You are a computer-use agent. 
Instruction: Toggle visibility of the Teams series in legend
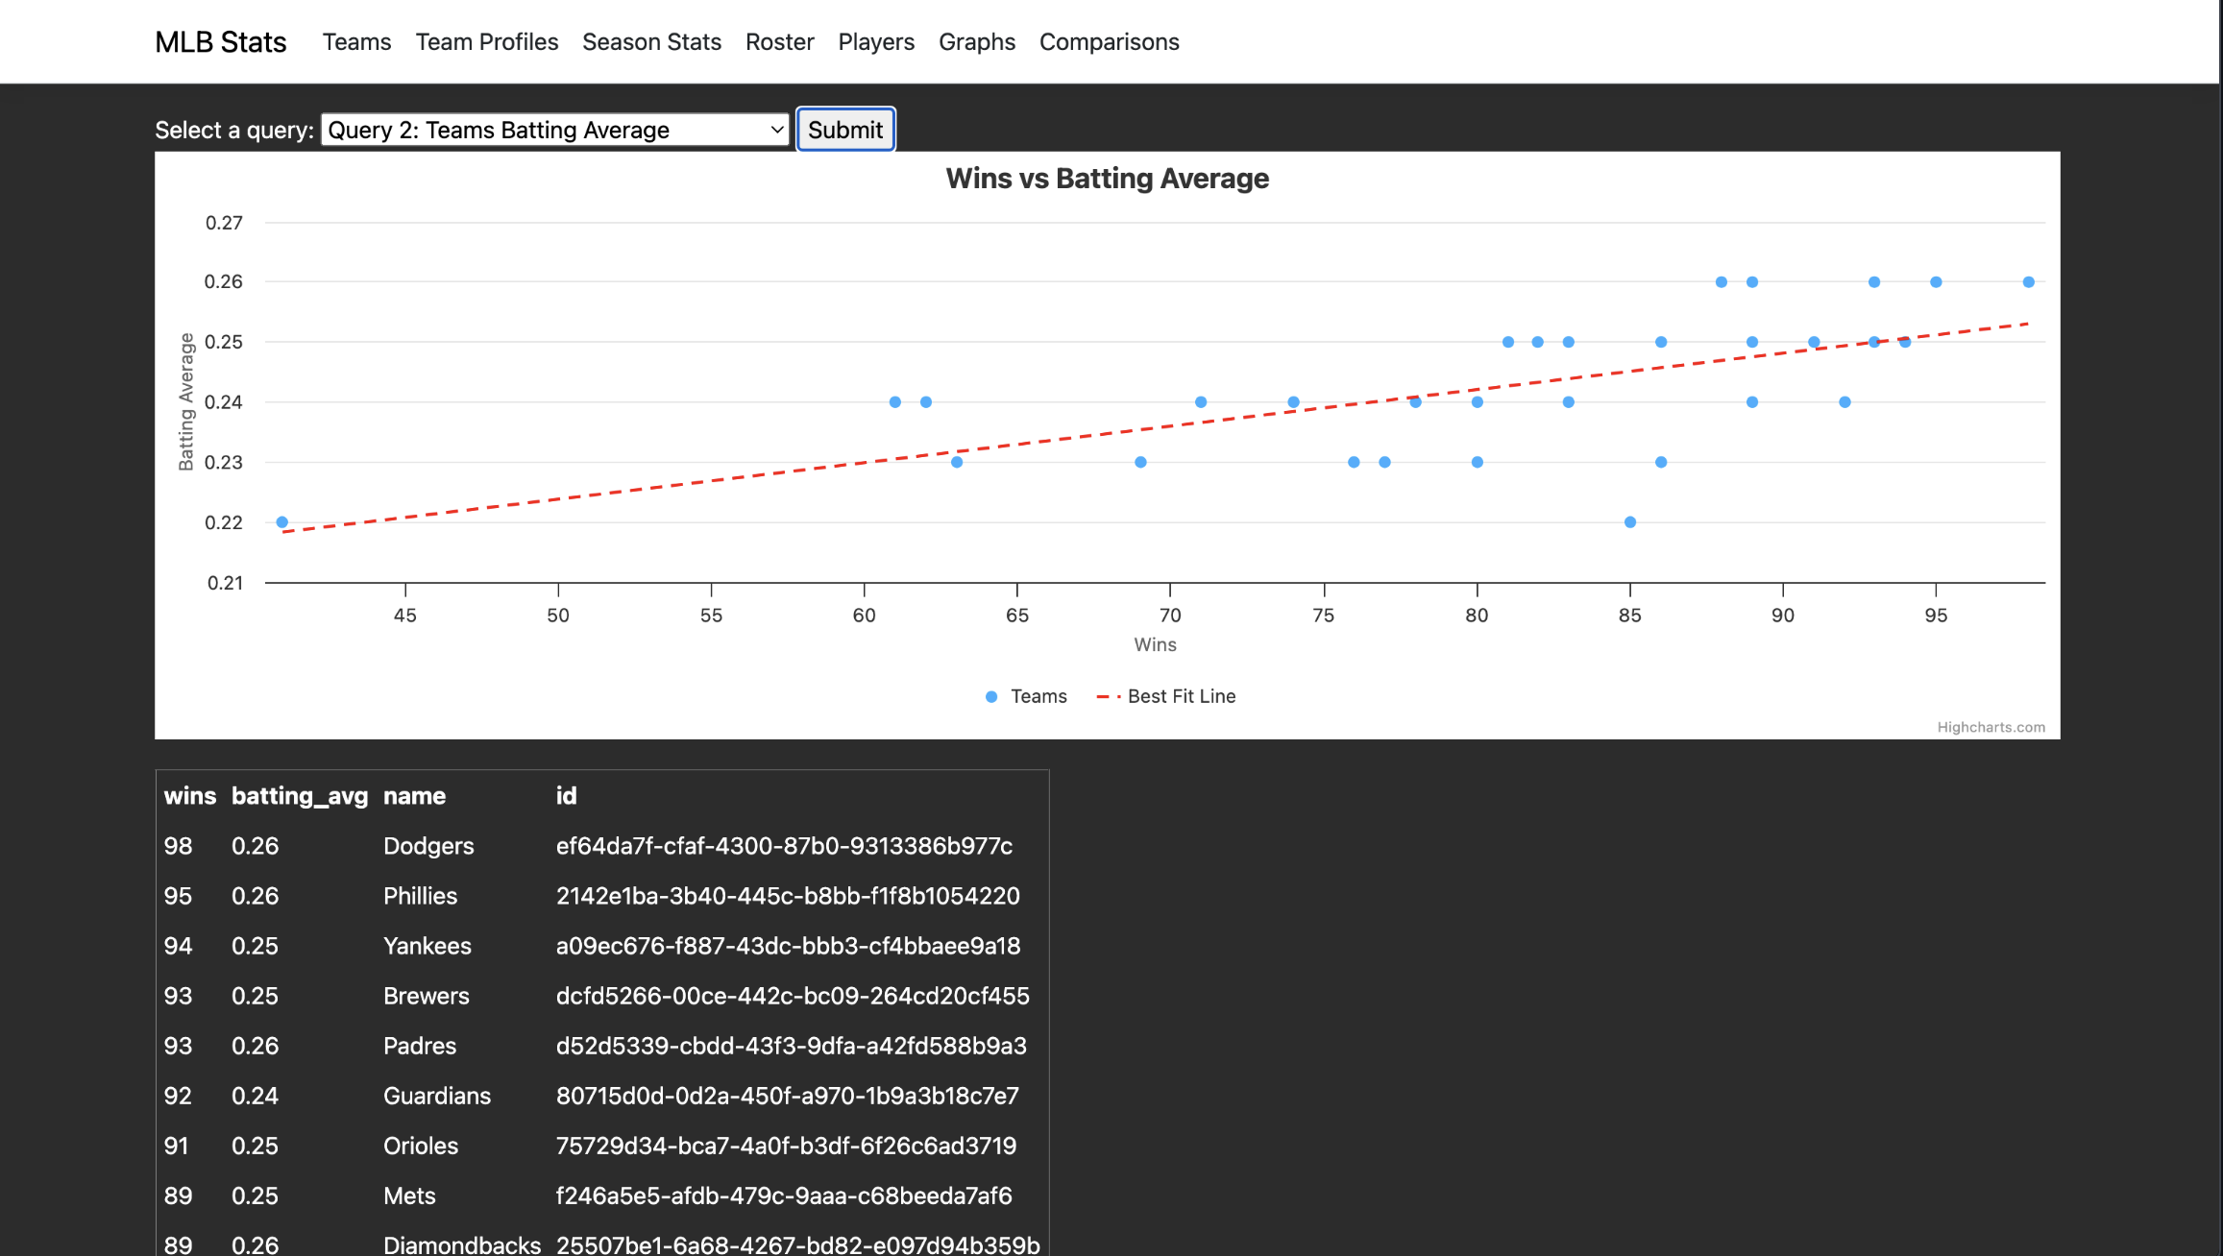[x=1038, y=695]
